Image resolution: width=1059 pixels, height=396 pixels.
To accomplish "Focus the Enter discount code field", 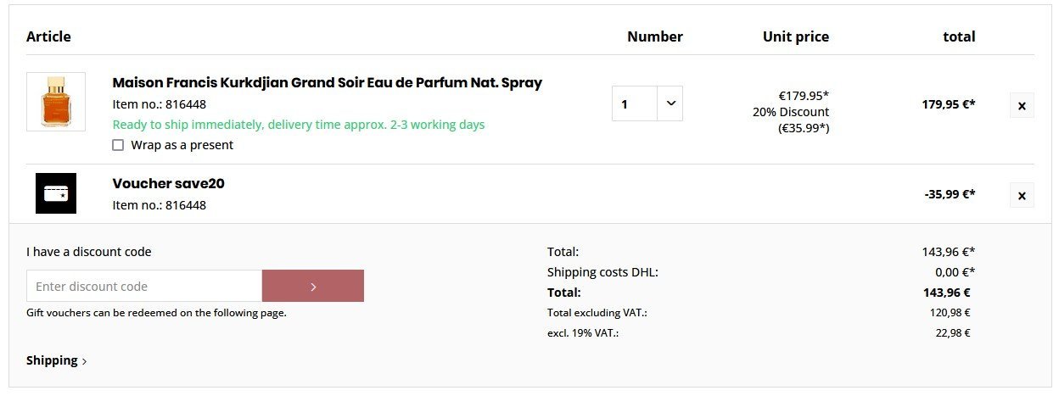I will pos(144,287).
